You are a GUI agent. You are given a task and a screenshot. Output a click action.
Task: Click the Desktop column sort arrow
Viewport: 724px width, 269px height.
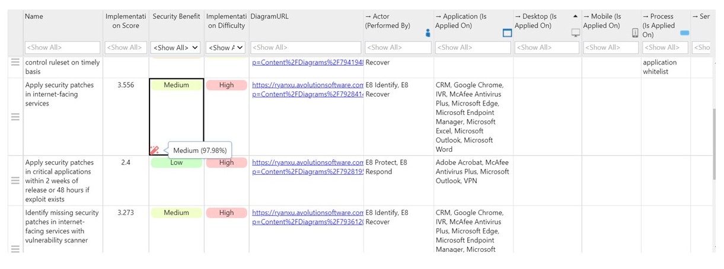click(x=575, y=17)
